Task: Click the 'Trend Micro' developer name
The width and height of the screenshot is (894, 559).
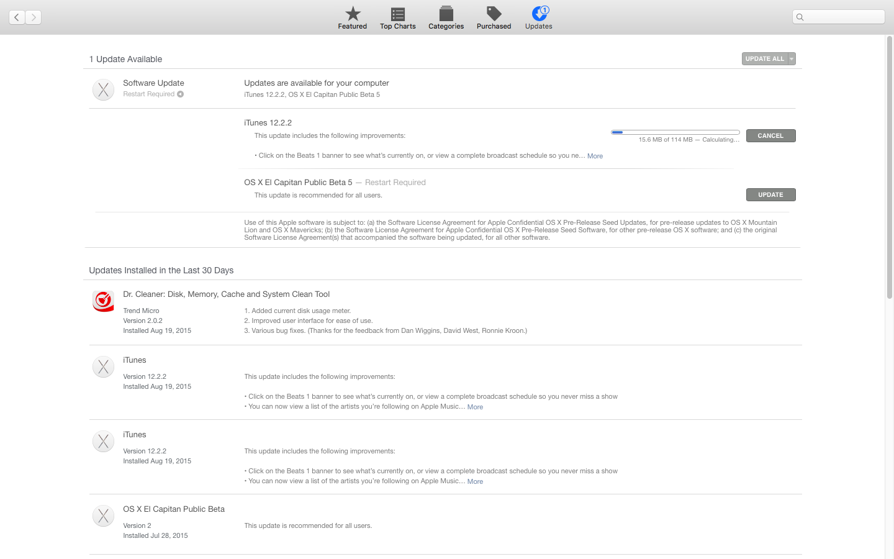Action: 141,311
